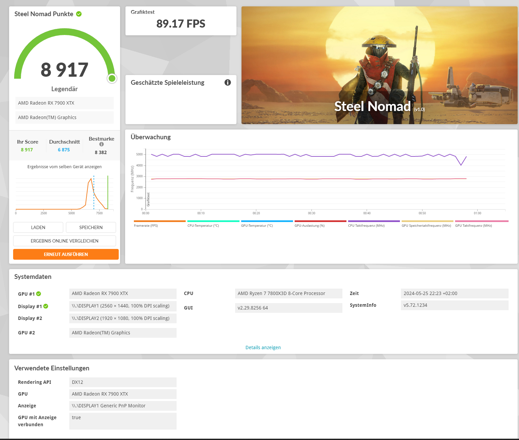Click the GPU mit Anzeige verbunden value true
The height and width of the screenshot is (440, 519).
pyautogui.click(x=123, y=421)
